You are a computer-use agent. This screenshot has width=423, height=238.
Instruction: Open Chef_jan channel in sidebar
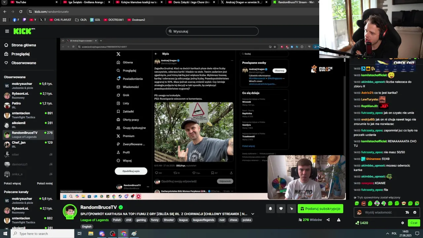(x=28, y=144)
